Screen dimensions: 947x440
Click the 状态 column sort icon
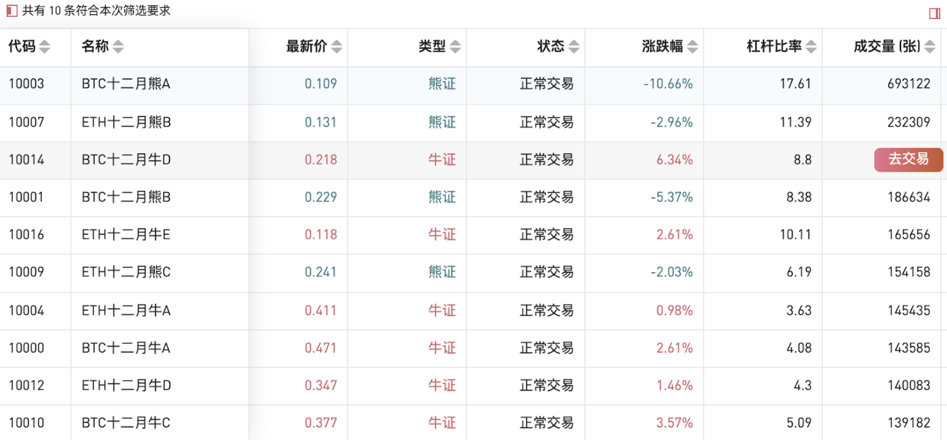pos(574,47)
